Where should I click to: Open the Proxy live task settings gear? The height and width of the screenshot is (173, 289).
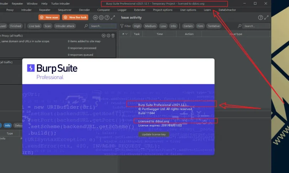108,36
